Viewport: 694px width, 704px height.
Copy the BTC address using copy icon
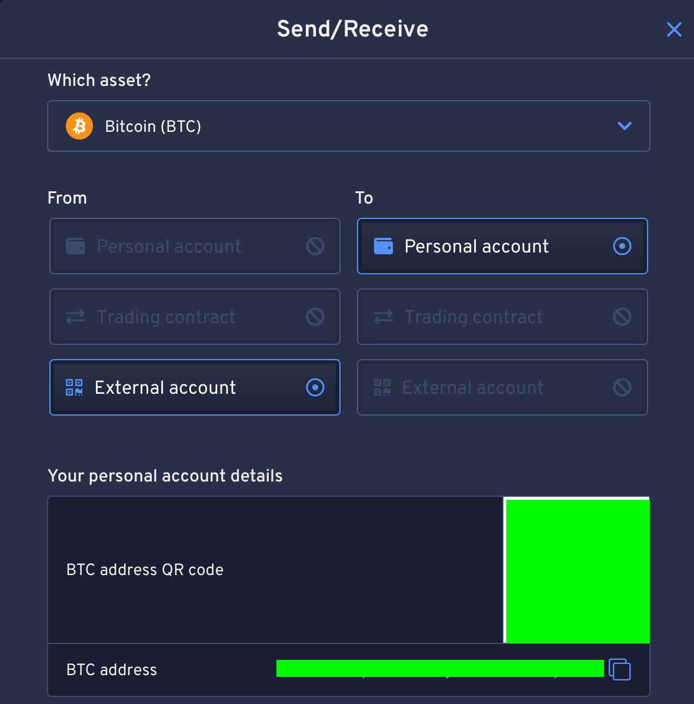click(x=619, y=669)
